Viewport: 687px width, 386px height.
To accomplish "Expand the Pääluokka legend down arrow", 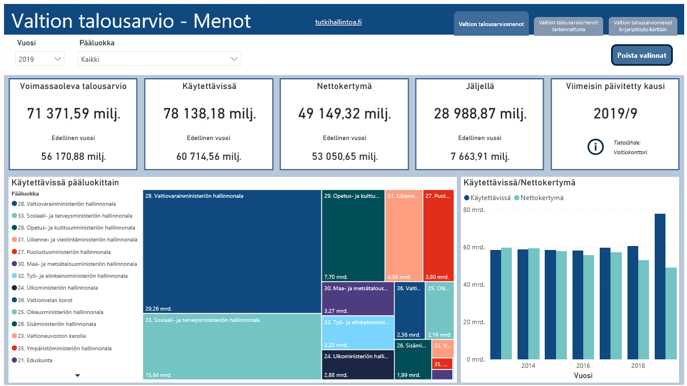I will [x=78, y=375].
